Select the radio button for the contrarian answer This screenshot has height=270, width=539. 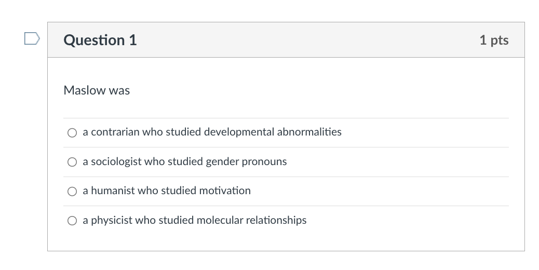point(72,132)
